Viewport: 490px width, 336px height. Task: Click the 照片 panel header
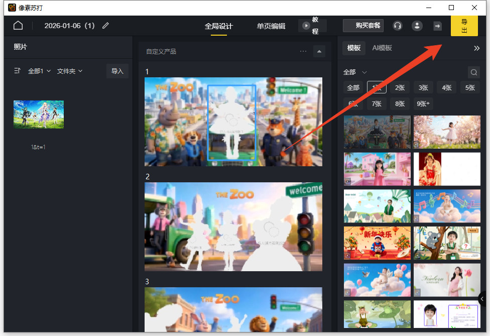20,47
